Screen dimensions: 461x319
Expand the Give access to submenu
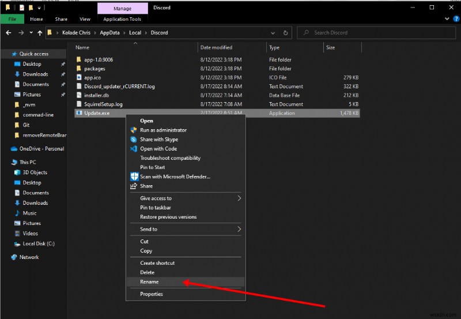tap(186, 198)
